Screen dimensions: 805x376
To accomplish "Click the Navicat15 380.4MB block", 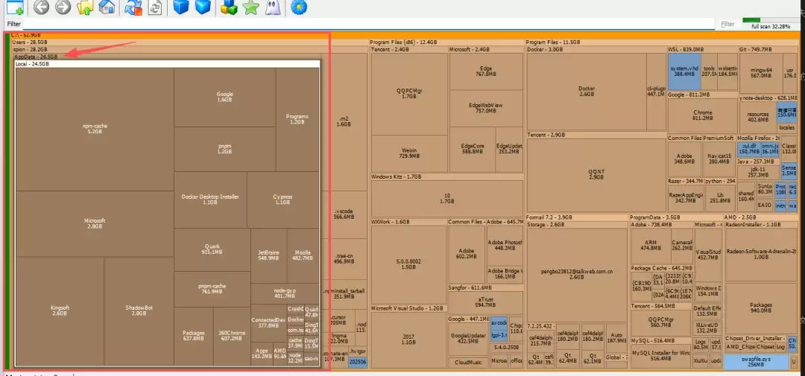I will [x=719, y=159].
